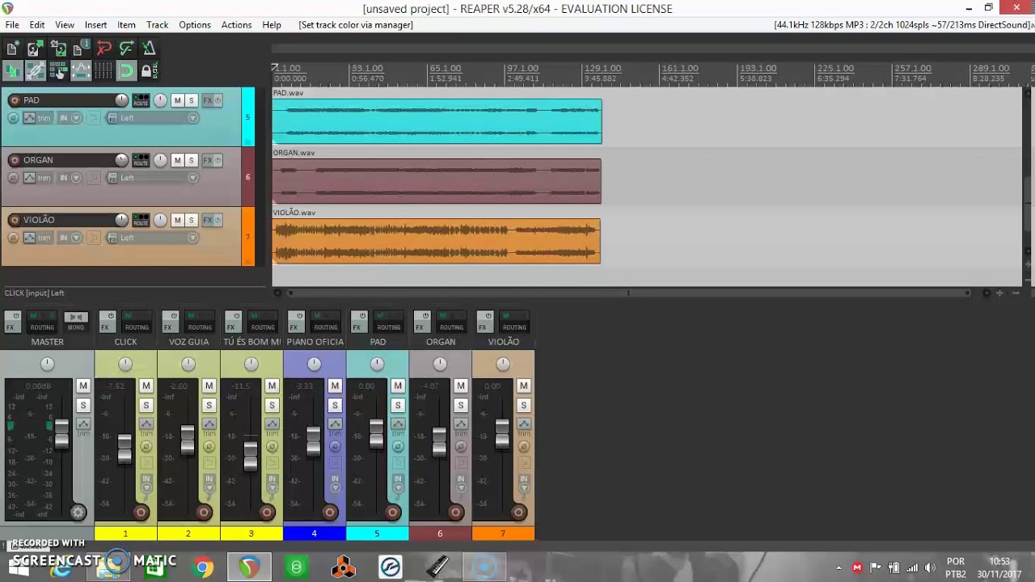Open the ROUTE button on ORGAN track
1035x582 pixels.
click(x=141, y=160)
